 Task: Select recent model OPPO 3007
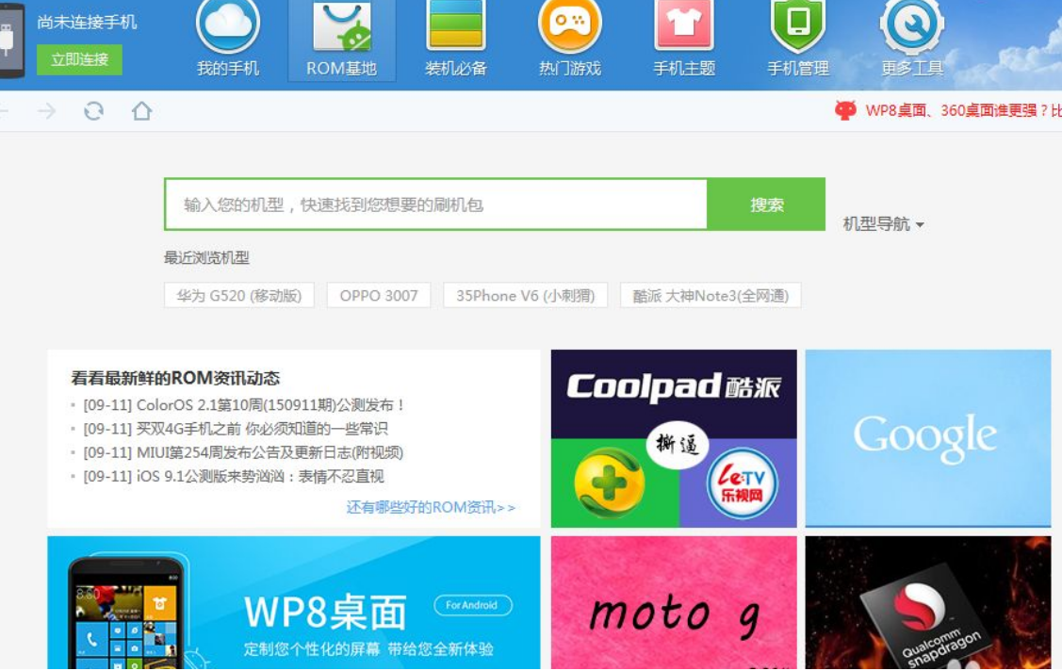point(379,296)
